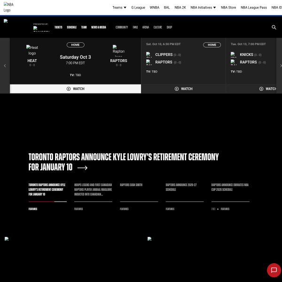Click Sat. Oct 10, 6:30 PM EDT
Image resolution: width=282 pixels, height=282 pixels.
[163, 44]
